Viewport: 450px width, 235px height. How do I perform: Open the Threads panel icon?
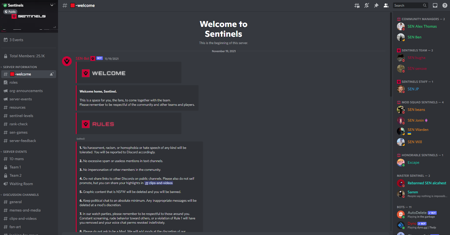click(x=357, y=5)
